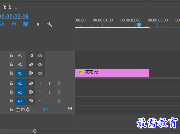Mute the A3 audio track
180x134 pixels.
(40, 101)
